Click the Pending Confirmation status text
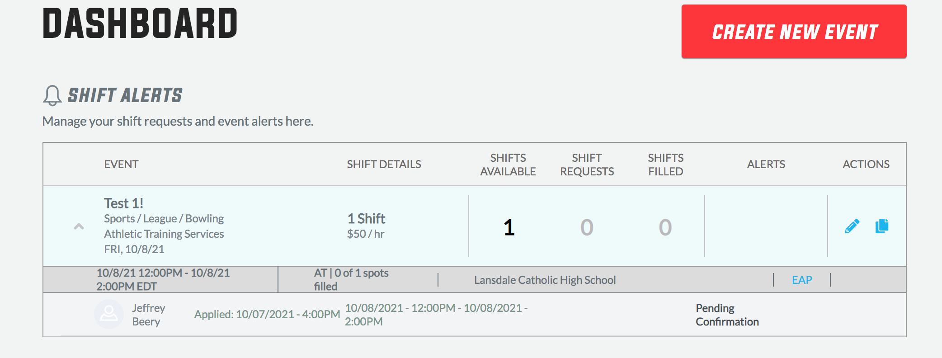This screenshot has height=358, width=942. [727, 315]
